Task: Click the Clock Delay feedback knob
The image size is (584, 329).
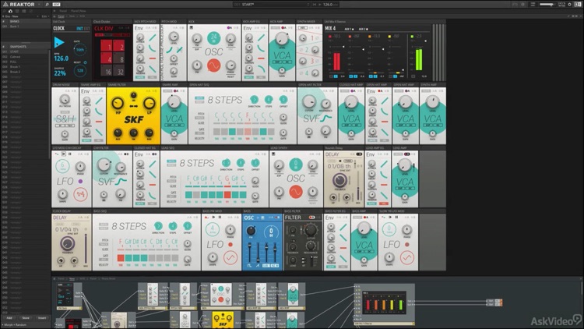Action: coord(68,244)
